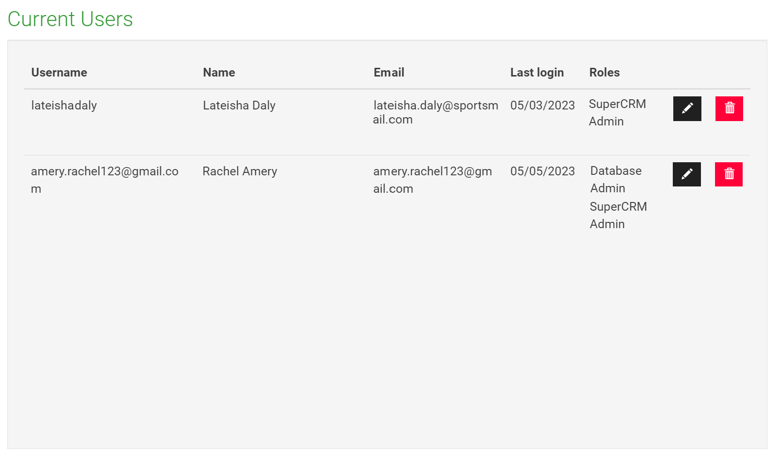Click the Roles column header
780x463 pixels.
[604, 73]
